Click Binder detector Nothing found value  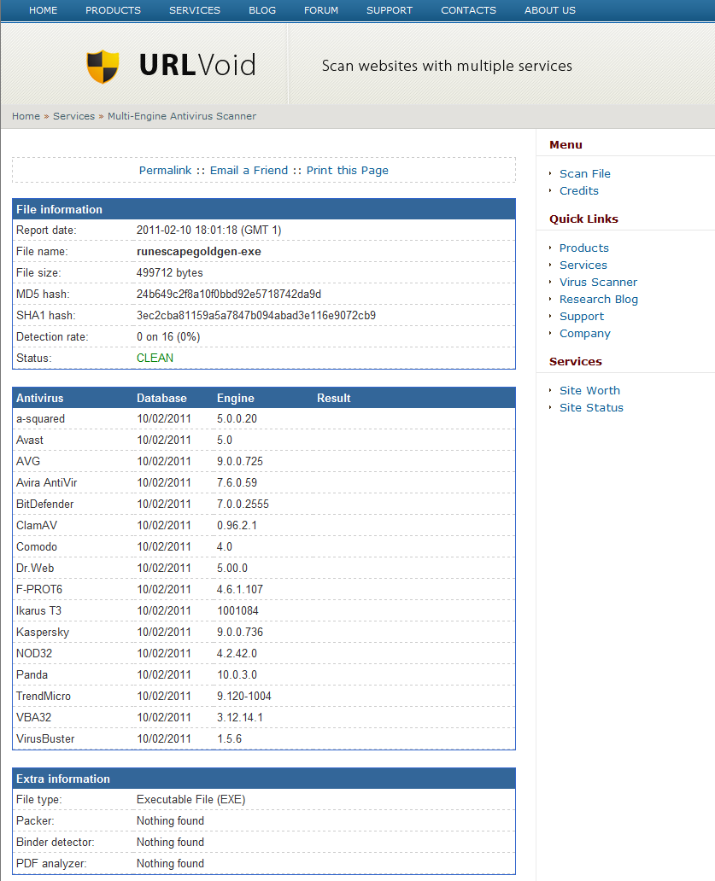click(170, 843)
